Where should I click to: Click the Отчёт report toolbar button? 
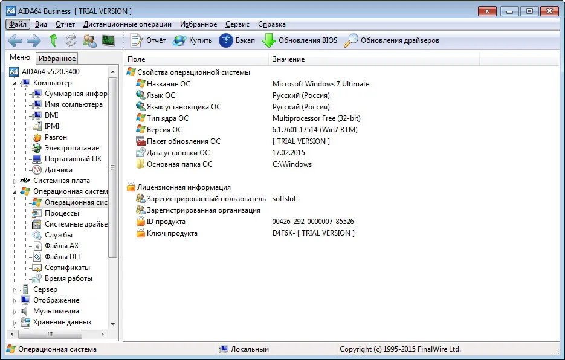click(x=147, y=40)
